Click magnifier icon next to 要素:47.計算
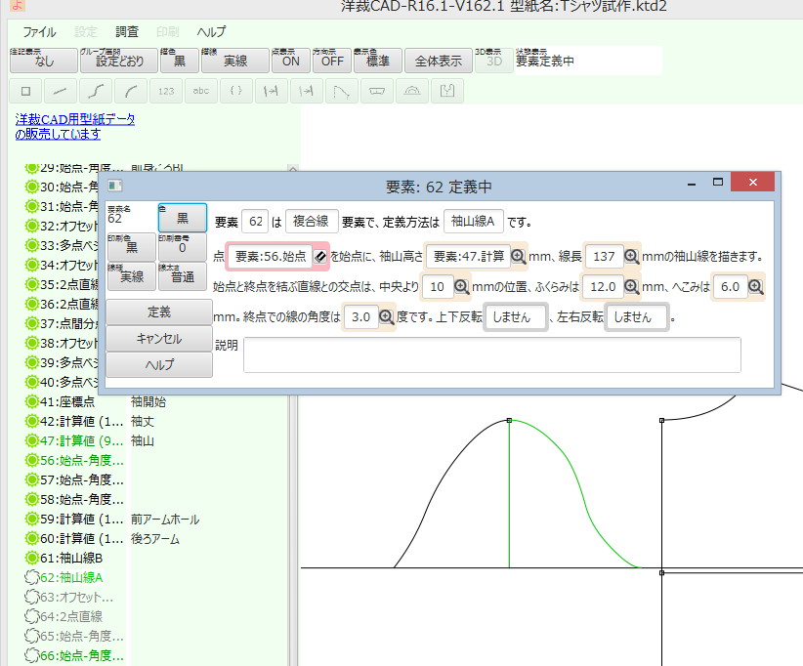Image resolution: width=803 pixels, height=666 pixels. point(518,257)
